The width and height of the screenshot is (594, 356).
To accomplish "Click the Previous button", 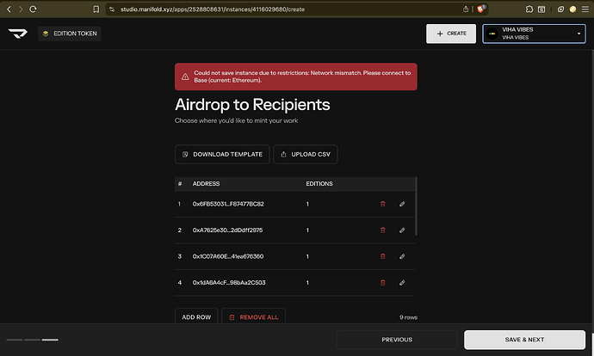I will (397, 340).
